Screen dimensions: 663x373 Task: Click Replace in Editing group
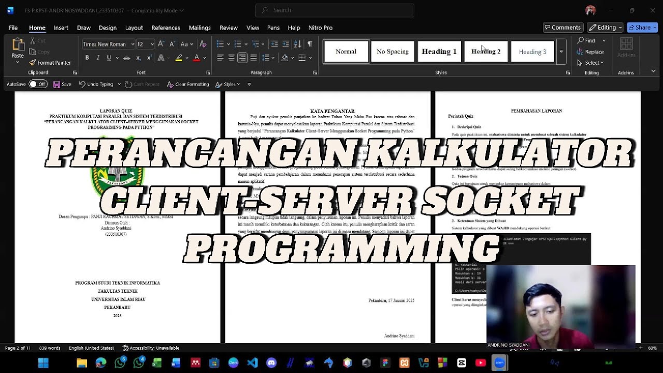pyautogui.click(x=590, y=52)
